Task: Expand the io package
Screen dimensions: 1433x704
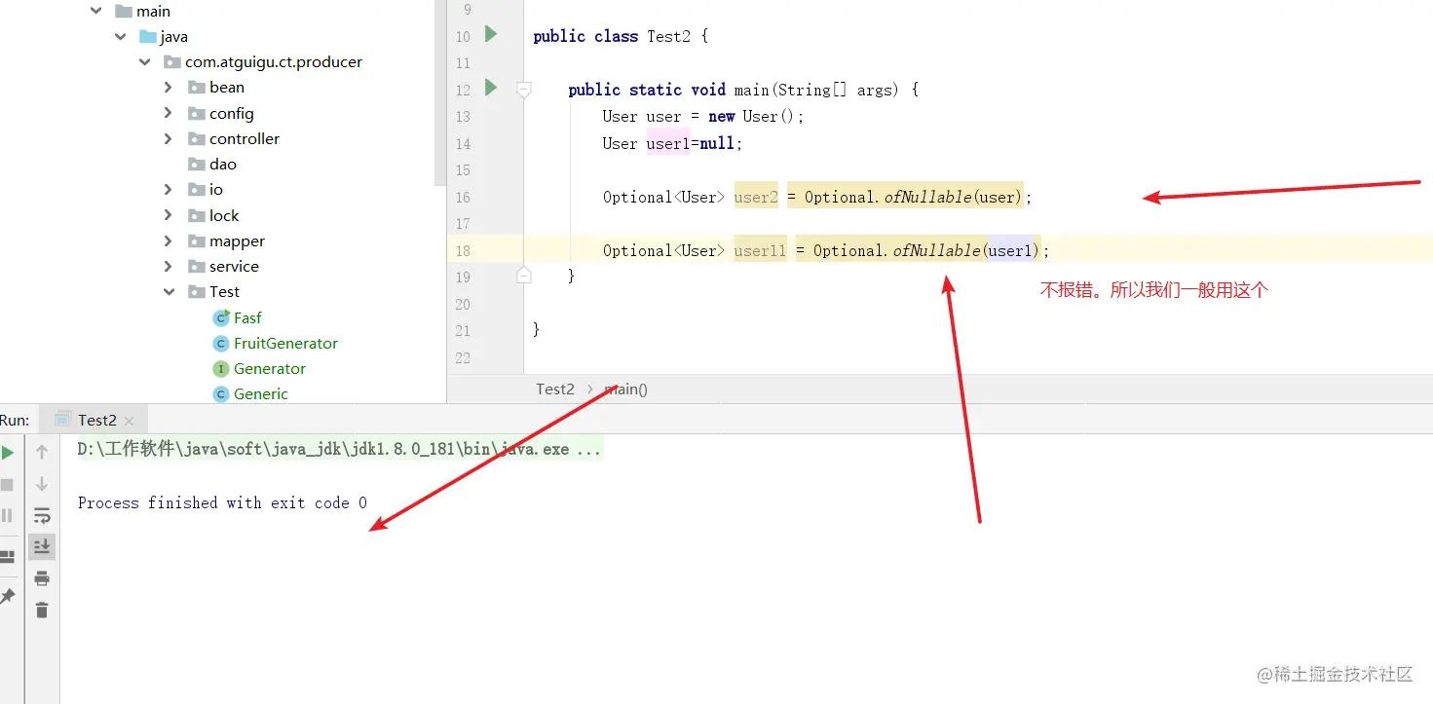Action: tap(169, 189)
